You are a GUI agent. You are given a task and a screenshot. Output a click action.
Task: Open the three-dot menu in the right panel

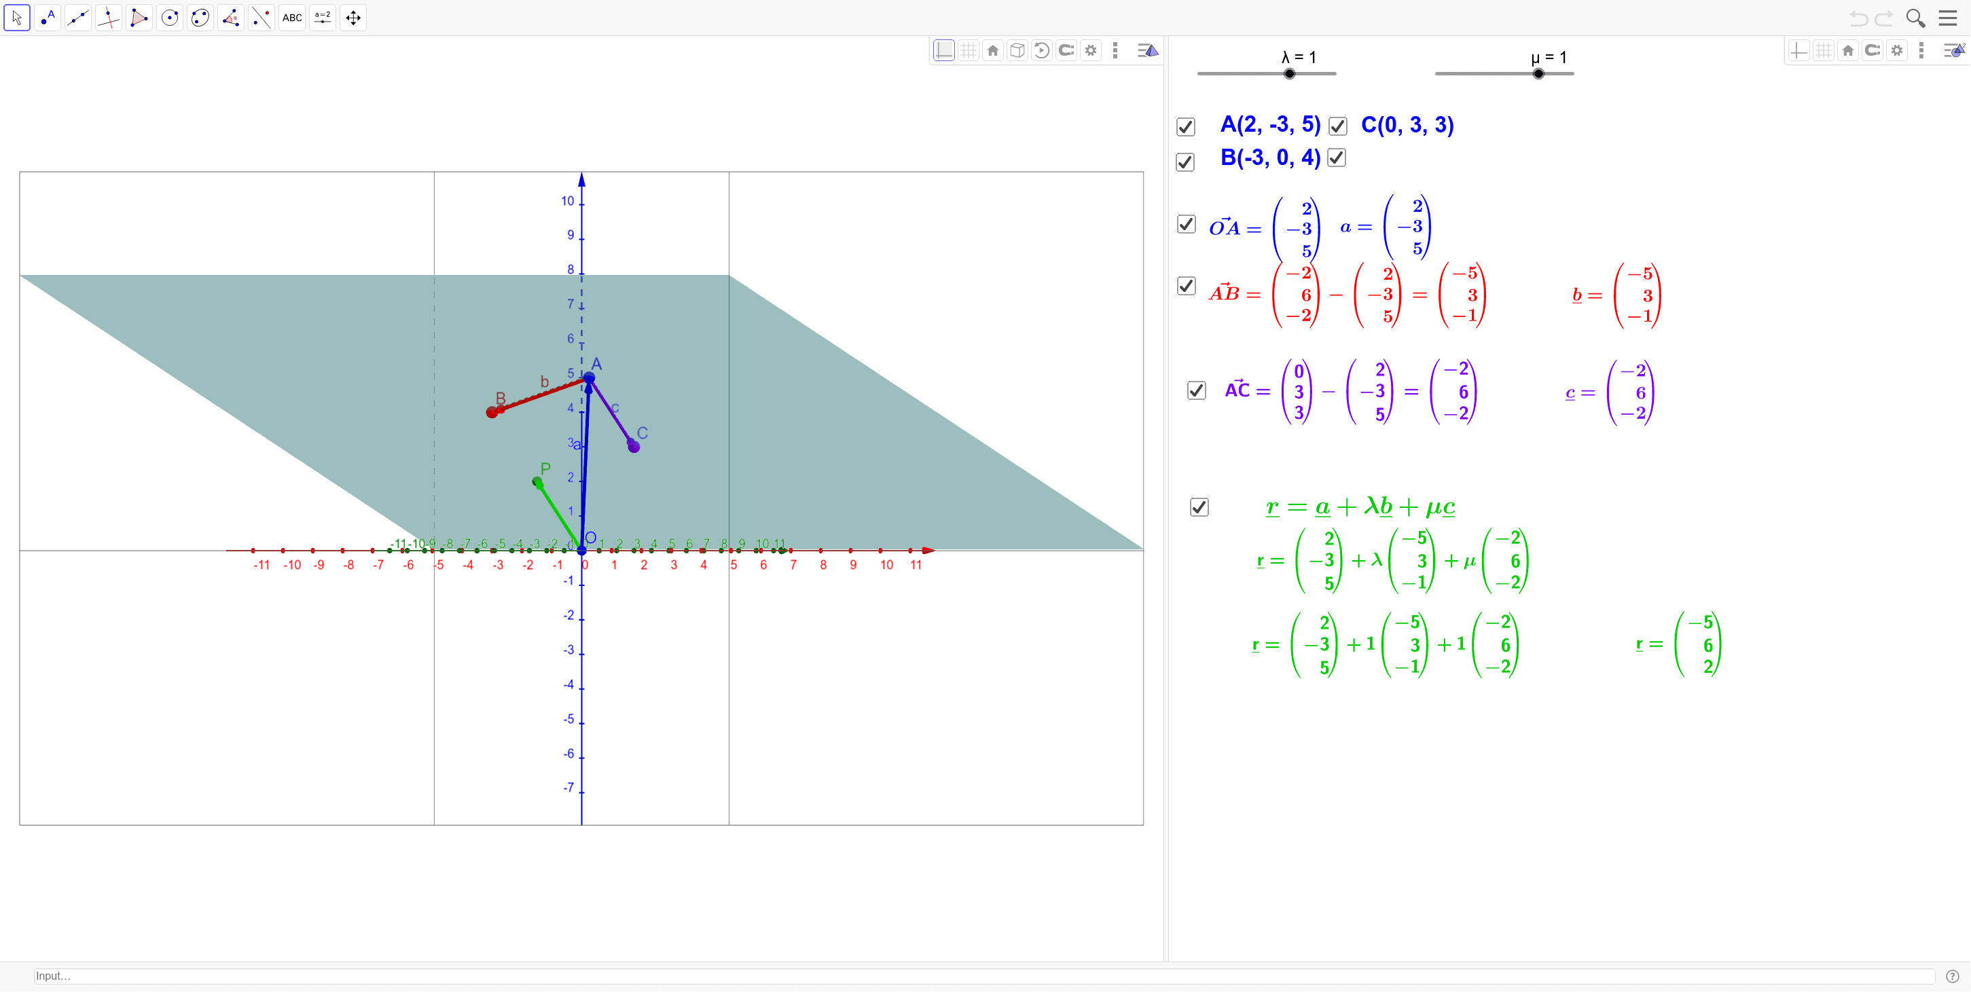click(x=1922, y=50)
